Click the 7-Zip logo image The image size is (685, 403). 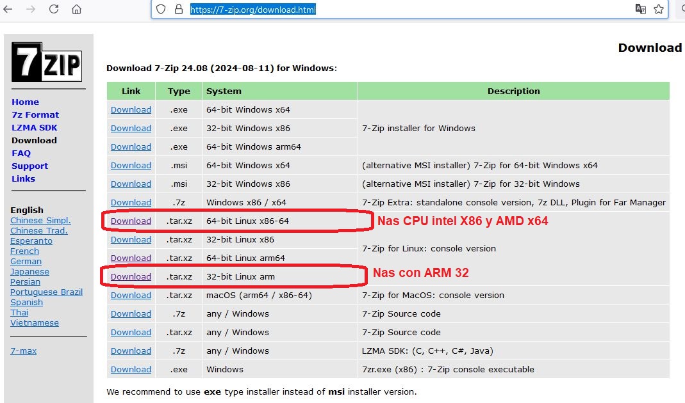(x=47, y=62)
